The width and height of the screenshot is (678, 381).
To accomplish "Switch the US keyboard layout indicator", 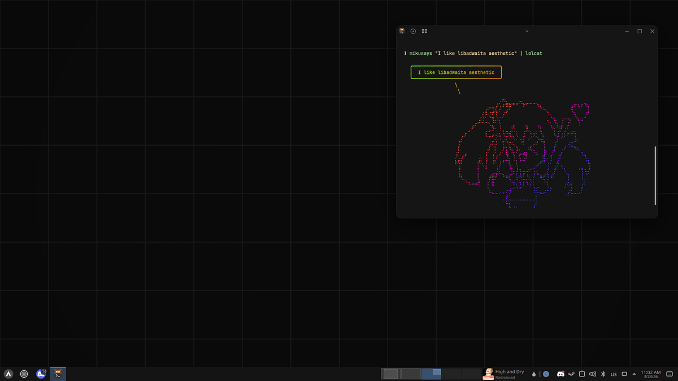I will click(x=614, y=374).
